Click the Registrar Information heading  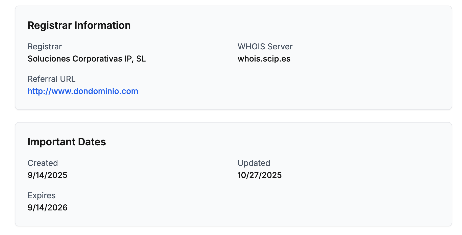click(79, 25)
